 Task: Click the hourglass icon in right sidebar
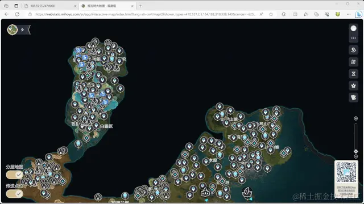coord(353,74)
